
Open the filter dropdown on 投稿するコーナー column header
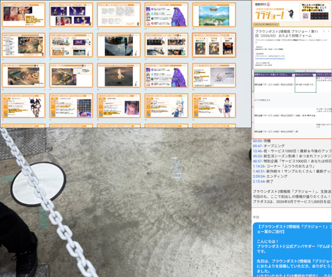coord(292,75)
